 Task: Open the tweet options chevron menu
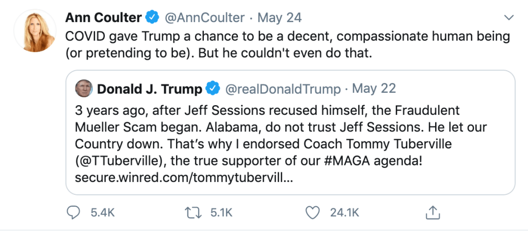509,18
